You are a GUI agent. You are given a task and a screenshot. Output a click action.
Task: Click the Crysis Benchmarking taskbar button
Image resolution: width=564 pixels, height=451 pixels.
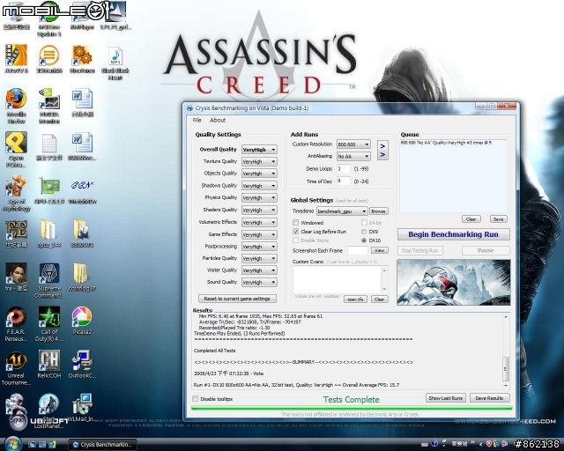[x=103, y=445]
